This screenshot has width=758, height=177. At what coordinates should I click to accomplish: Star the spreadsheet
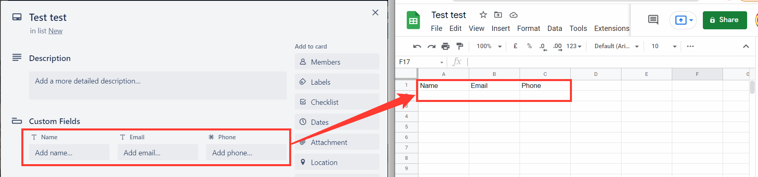483,15
